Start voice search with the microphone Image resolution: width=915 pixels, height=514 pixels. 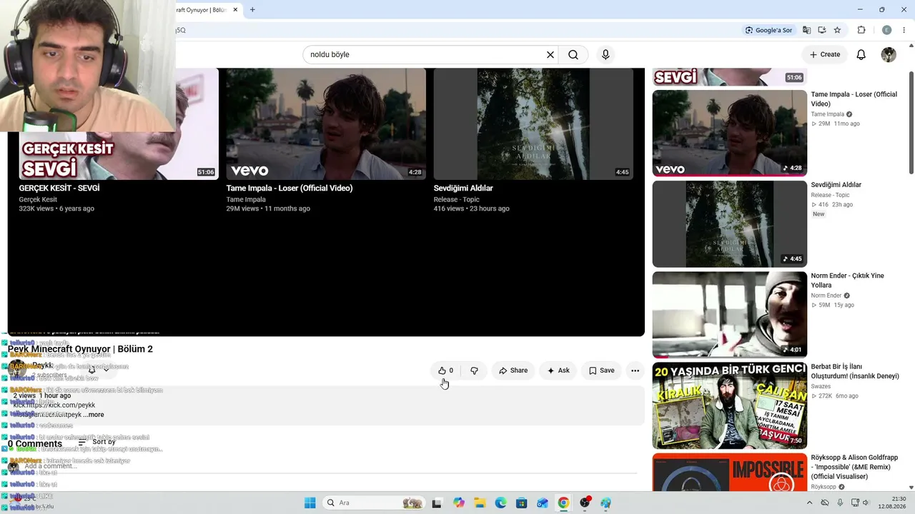605,54
